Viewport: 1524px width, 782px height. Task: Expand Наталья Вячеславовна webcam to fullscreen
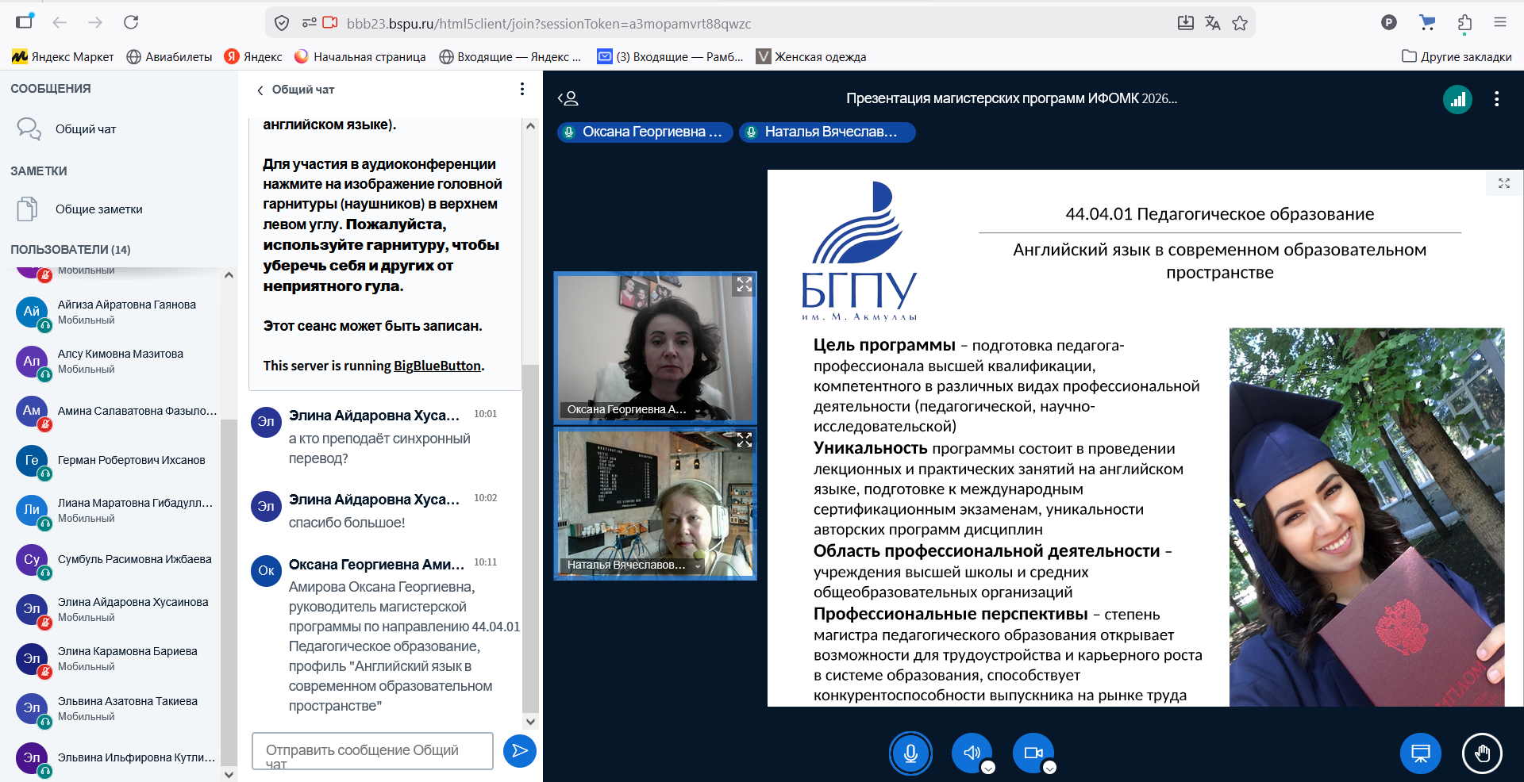click(x=744, y=440)
